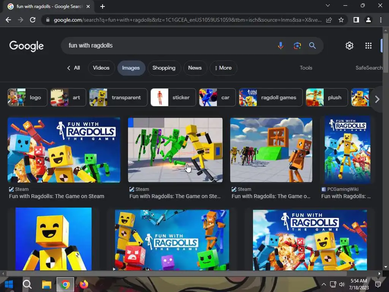The height and width of the screenshot is (292, 389).
Task: Show more suggestion chips with right arrow
Action: coord(377,99)
